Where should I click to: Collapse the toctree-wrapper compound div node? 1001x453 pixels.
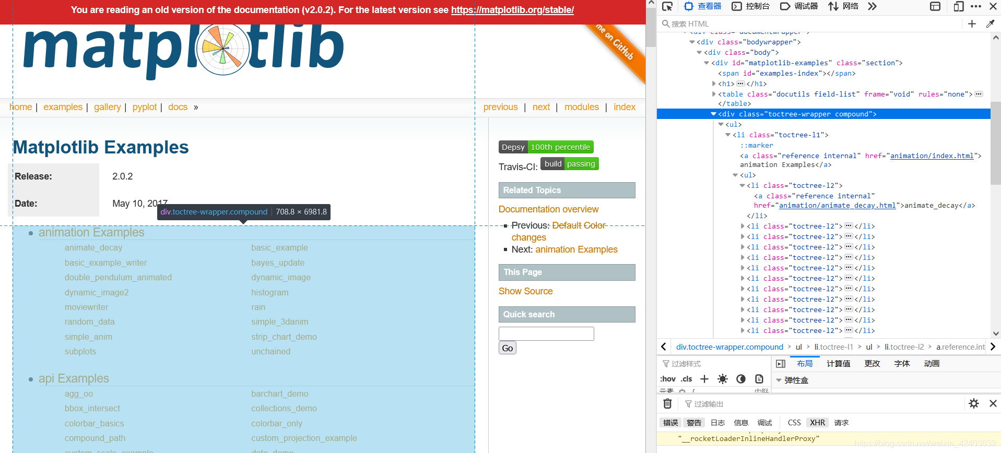click(x=713, y=114)
